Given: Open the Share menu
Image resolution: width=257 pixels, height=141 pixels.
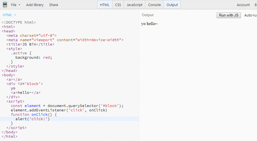Looking at the screenshot, I should [x=53, y=5].
